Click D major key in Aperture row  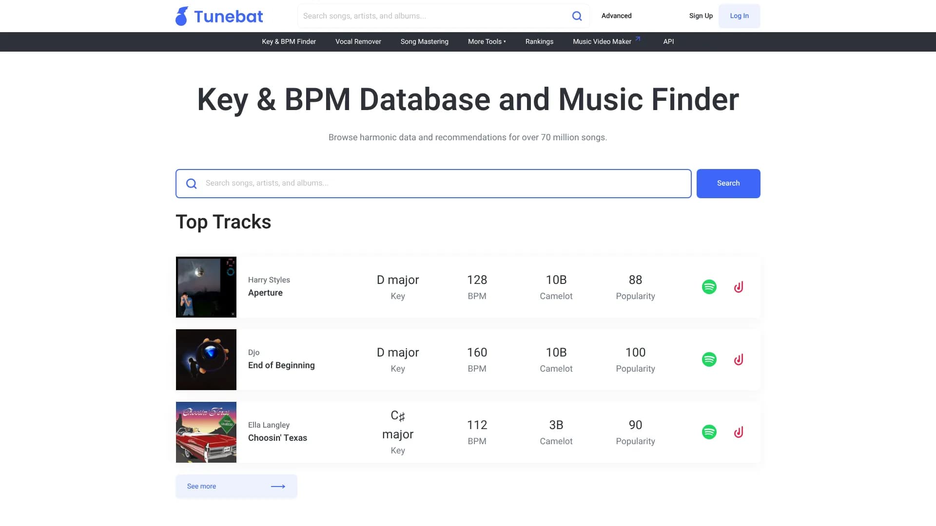[398, 280]
